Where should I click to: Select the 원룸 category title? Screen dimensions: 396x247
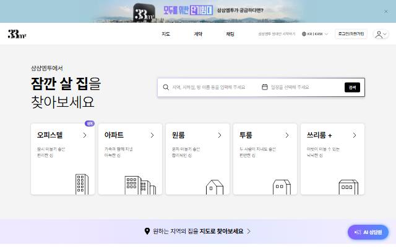click(x=178, y=135)
